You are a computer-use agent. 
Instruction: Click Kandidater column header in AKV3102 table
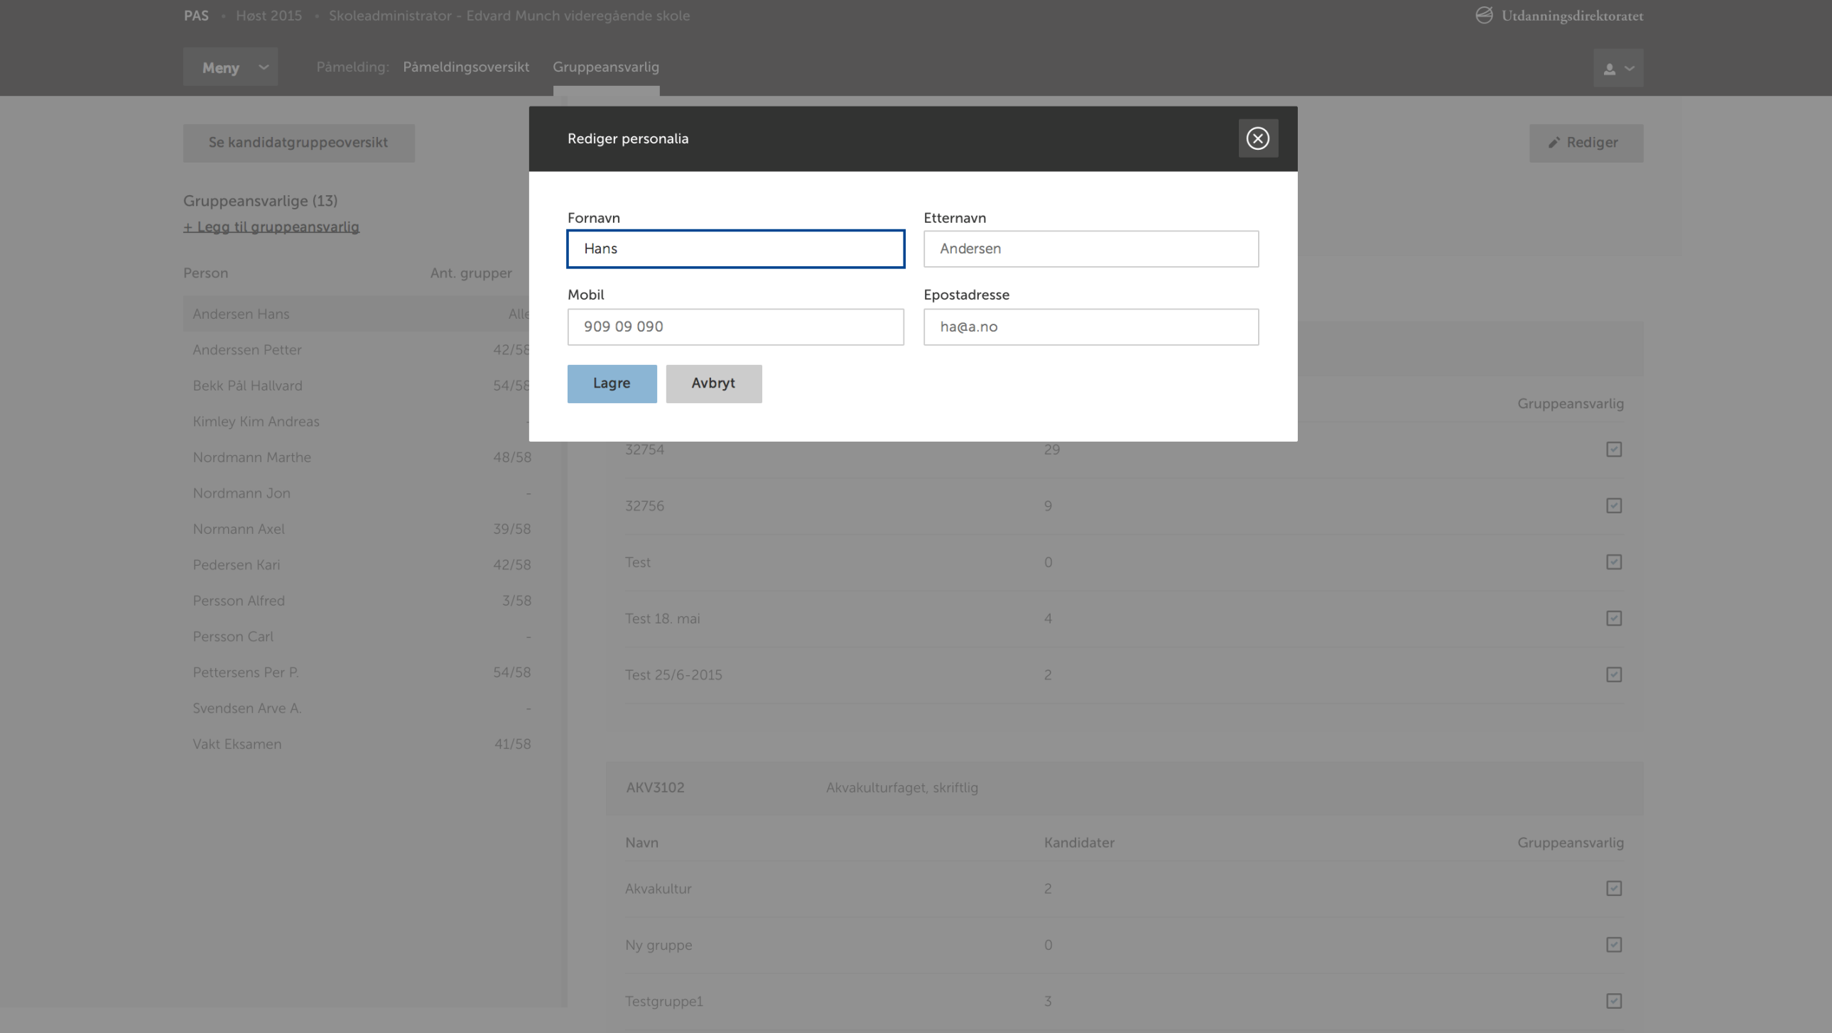point(1079,843)
